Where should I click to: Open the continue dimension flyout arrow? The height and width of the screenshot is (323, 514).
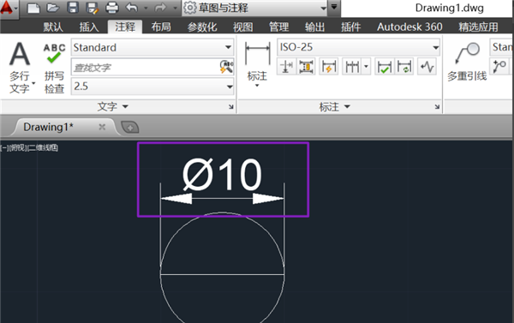click(366, 67)
